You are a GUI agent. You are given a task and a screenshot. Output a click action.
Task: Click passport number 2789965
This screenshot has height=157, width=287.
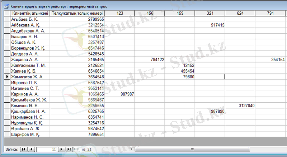tap(77, 19)
